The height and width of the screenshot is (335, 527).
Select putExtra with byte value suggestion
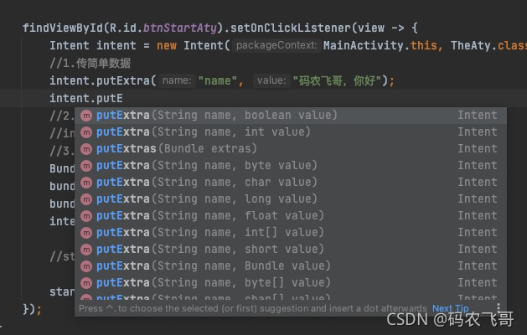(291, 166)
